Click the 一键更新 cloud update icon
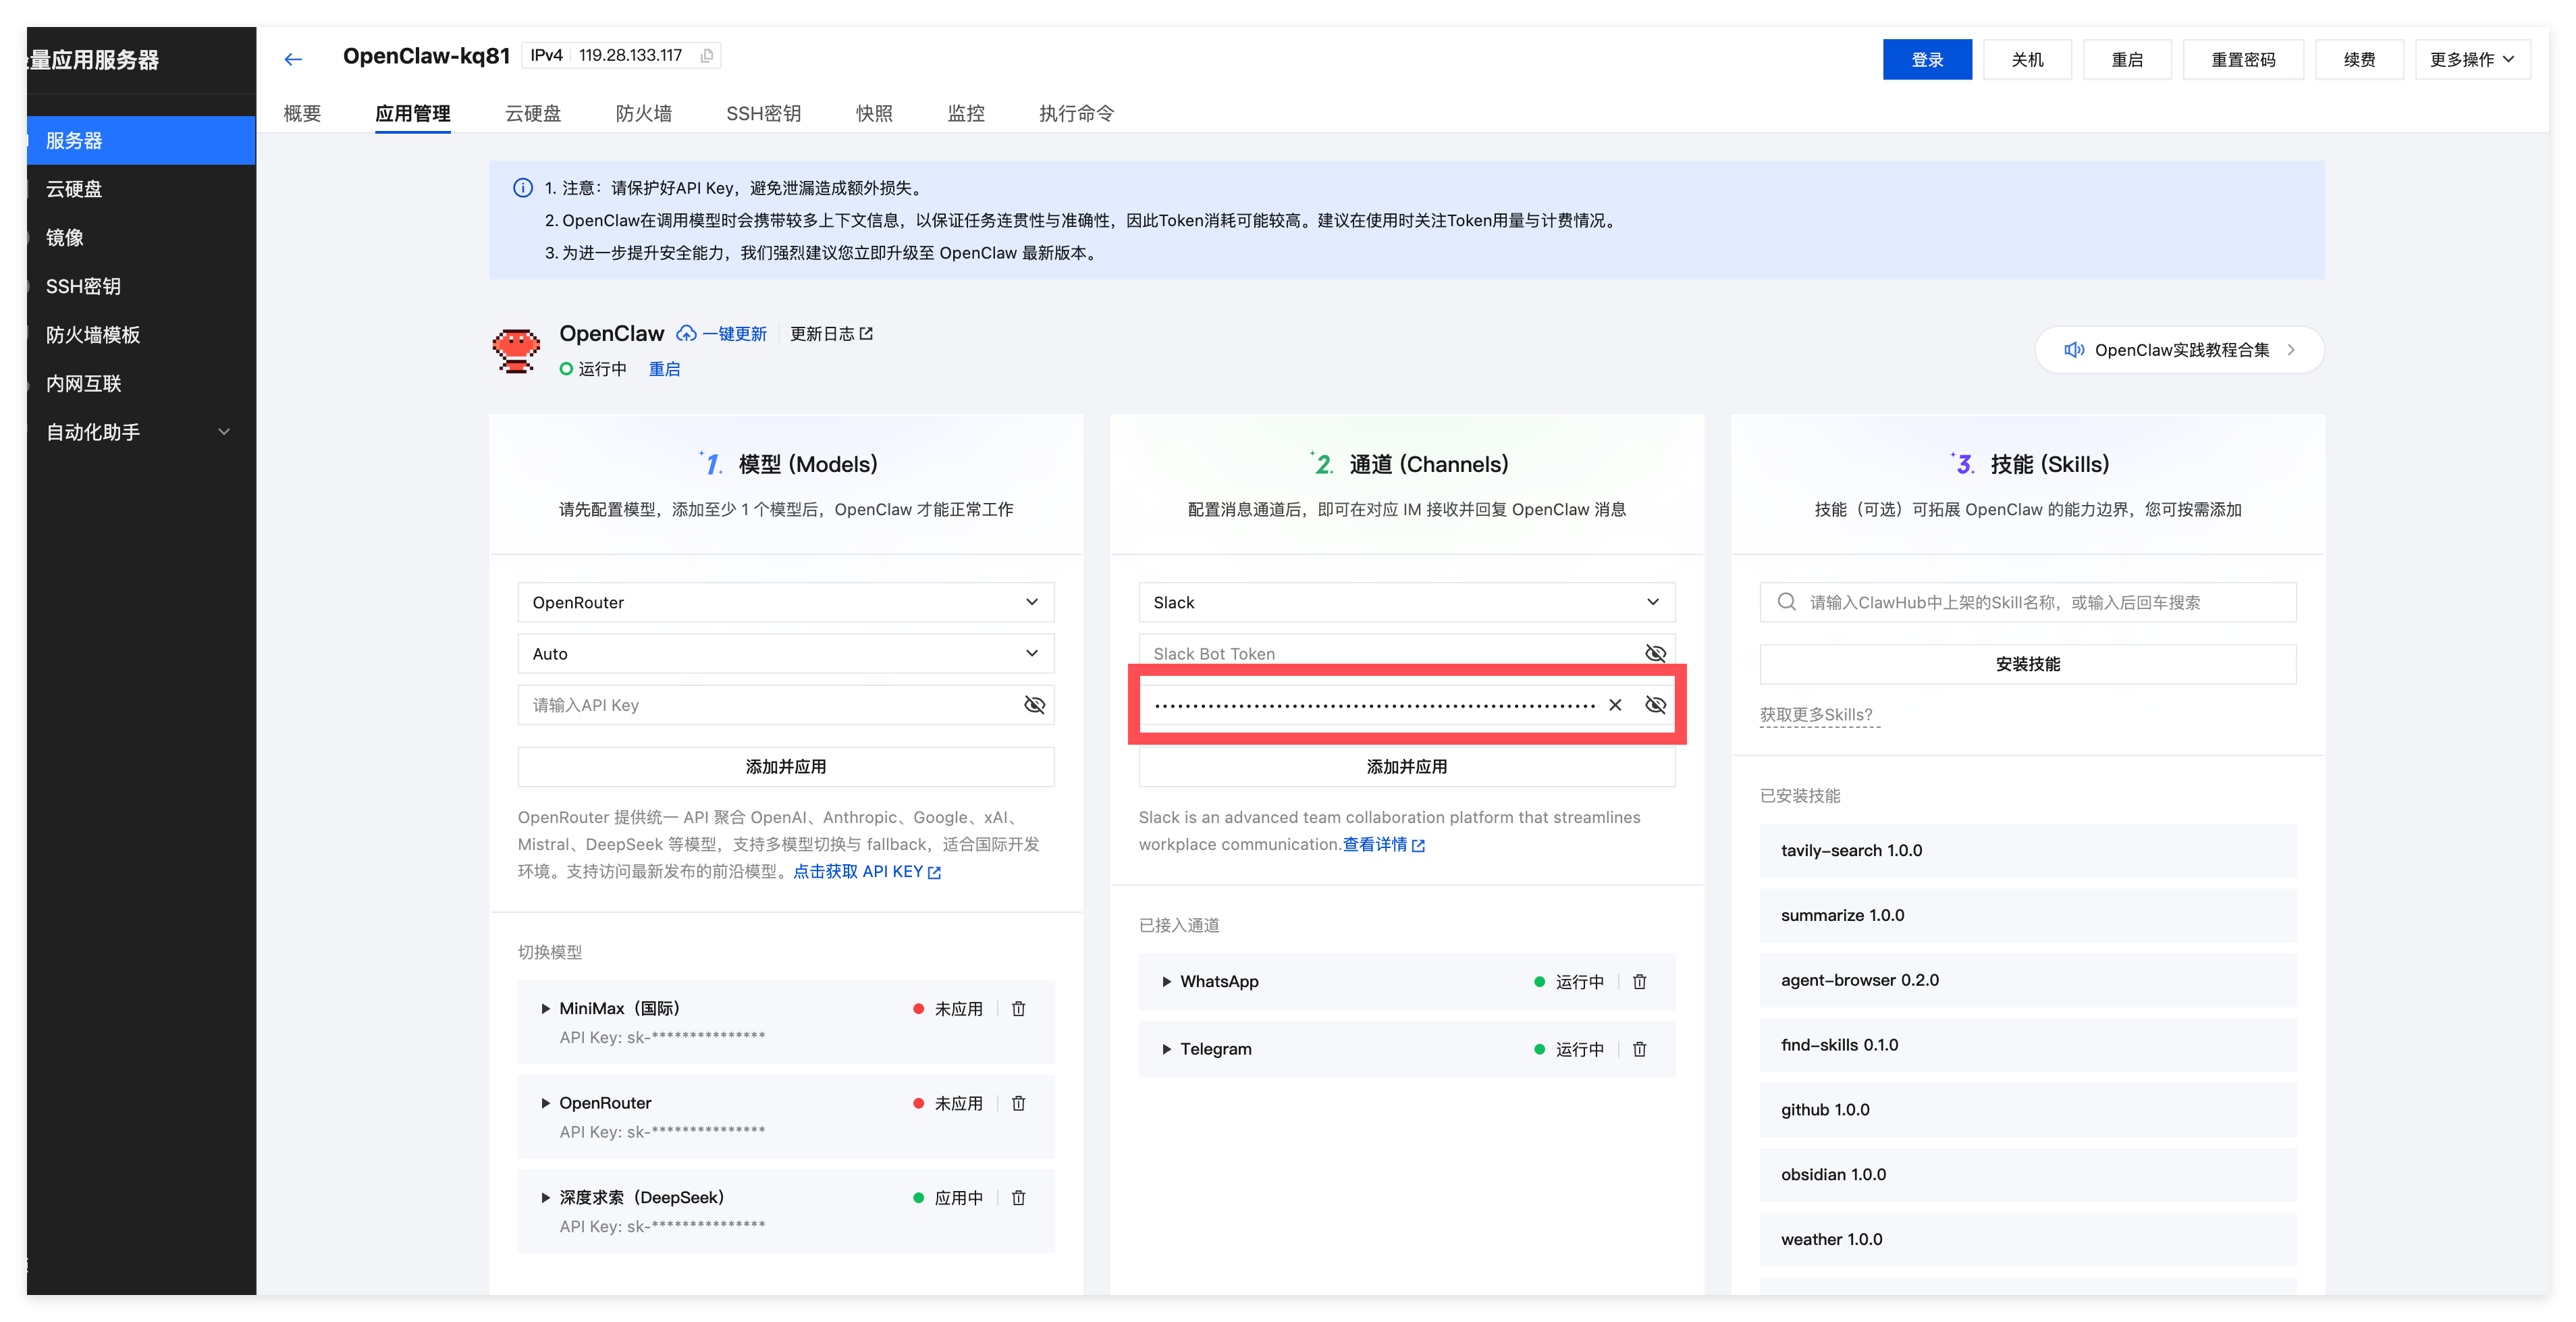The image size is (2576, 1322). [x=687, y=334]
